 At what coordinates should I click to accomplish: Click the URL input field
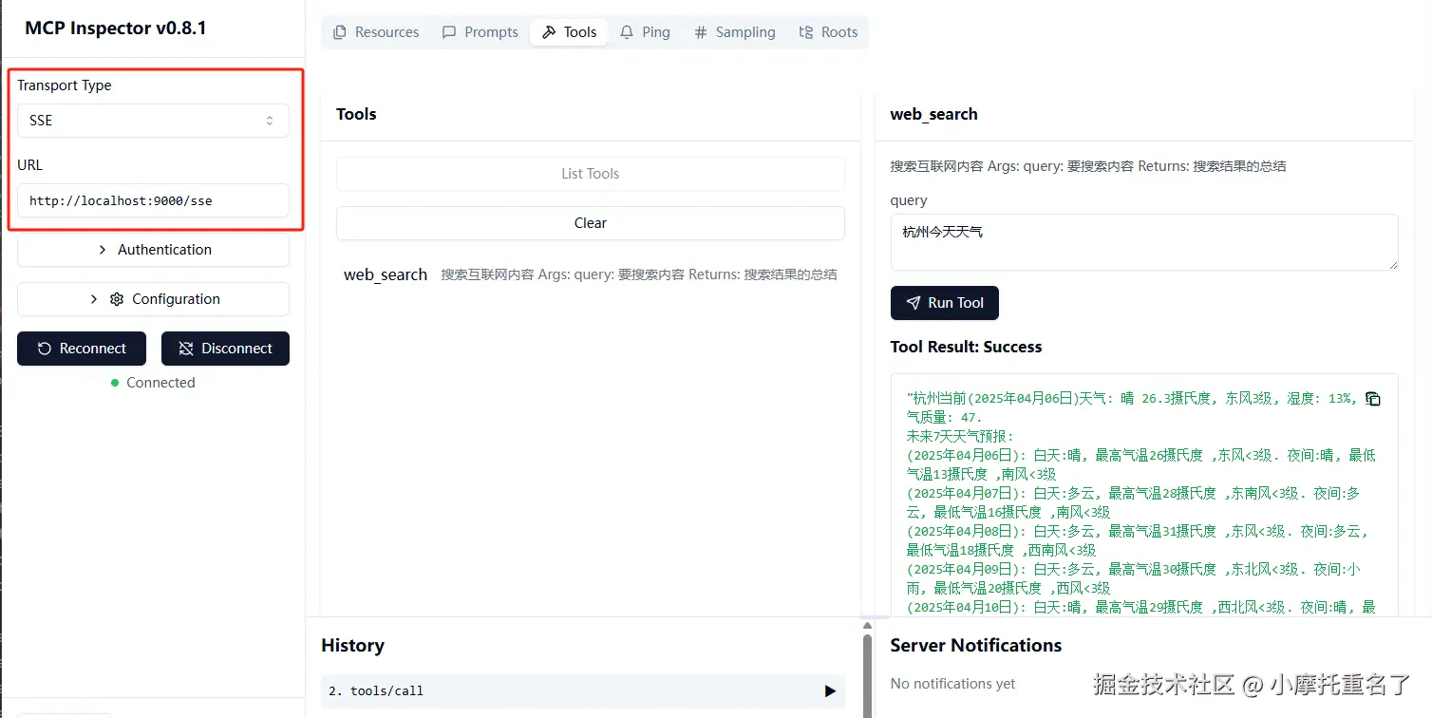[153, 200]
